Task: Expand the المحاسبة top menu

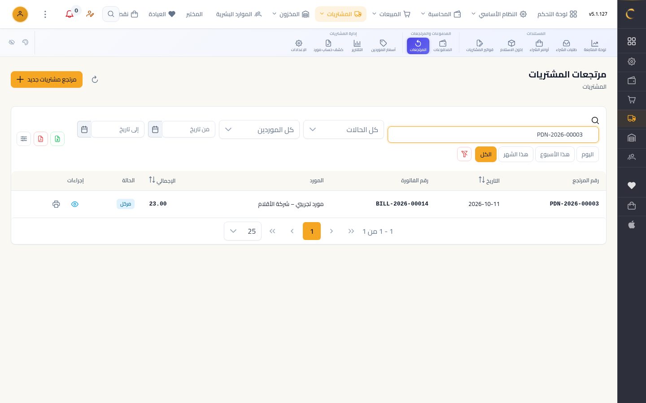Action: coord(441,14)
